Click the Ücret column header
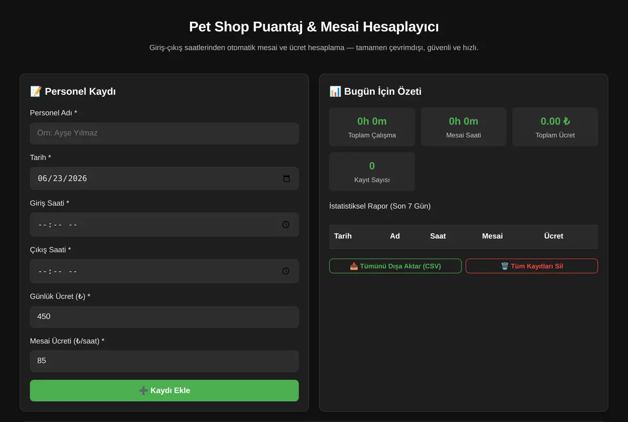Viewport: 628px width, 422px height. (554, 236)
